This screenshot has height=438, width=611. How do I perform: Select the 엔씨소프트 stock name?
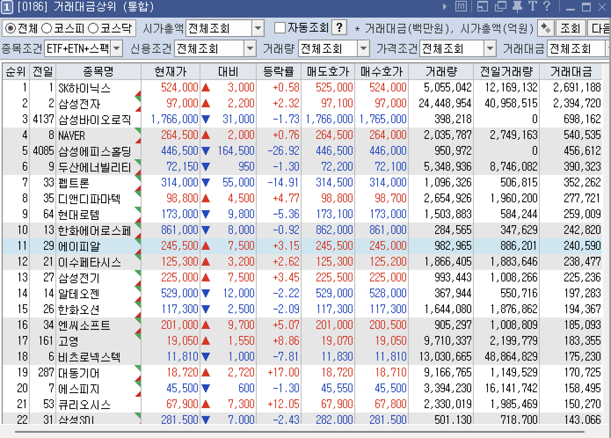point(84,325)
